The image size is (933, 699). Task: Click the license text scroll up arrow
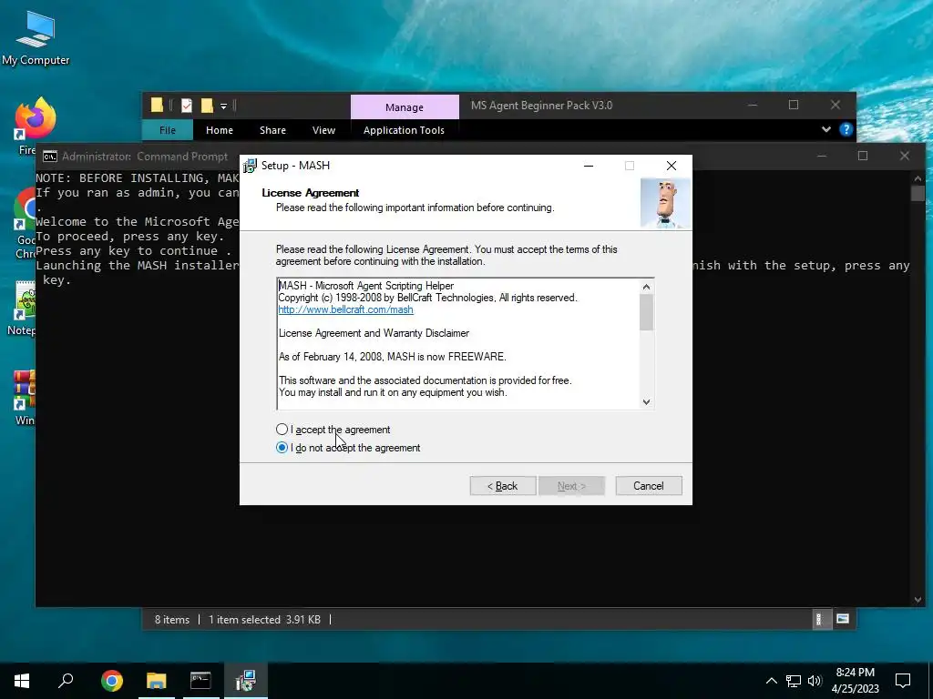pos(646,287)
